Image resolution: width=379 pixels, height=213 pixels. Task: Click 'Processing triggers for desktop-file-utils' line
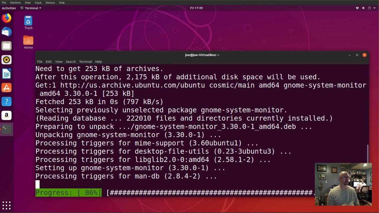click(163, 151)
